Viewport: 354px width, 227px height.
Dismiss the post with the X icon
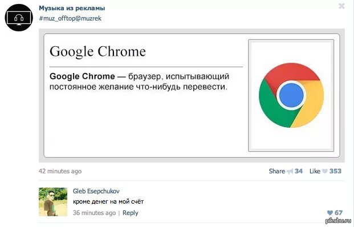pyautogui.click(x=341, y=6)
